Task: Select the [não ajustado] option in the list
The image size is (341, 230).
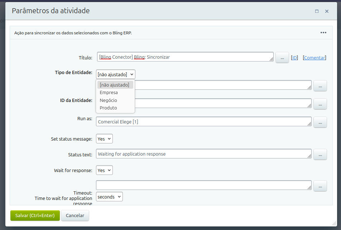Action: click(x=115, y=85)
